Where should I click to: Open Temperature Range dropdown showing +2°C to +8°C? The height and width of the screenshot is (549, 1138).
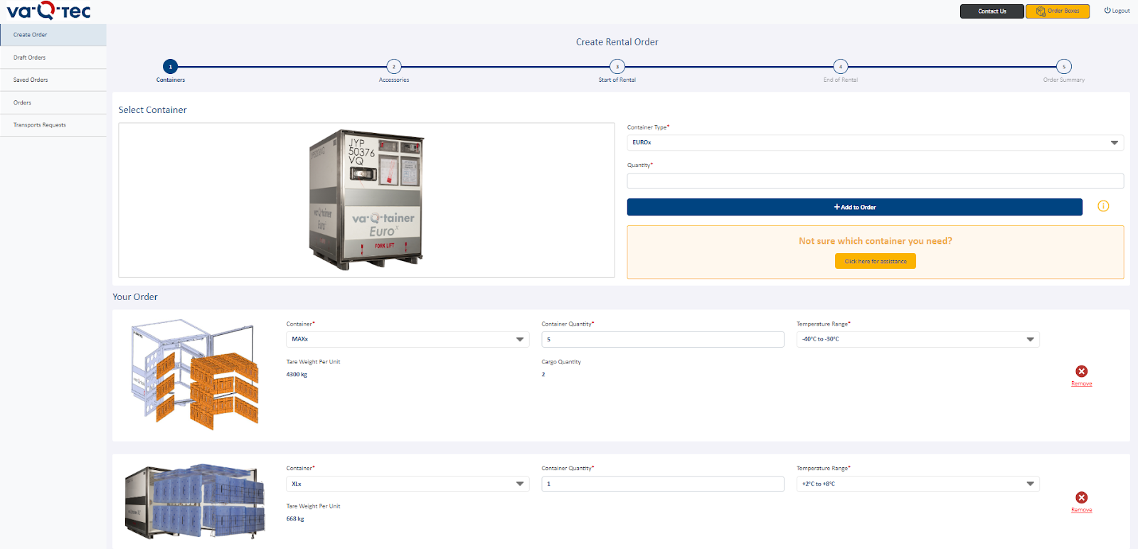918,484
